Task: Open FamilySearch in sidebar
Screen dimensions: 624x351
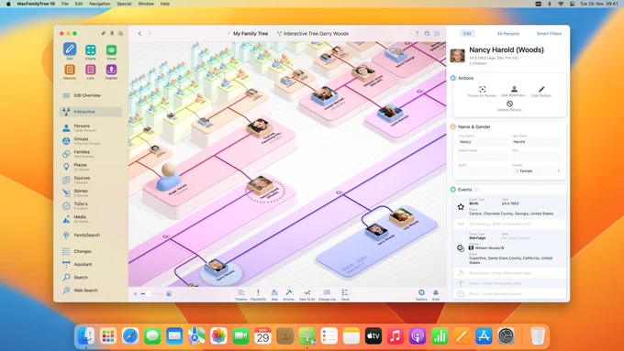Action: click(x=91, y=235)
